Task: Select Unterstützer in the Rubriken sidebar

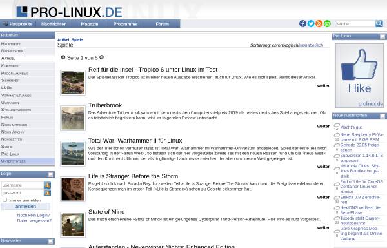Action: point(27,161)
